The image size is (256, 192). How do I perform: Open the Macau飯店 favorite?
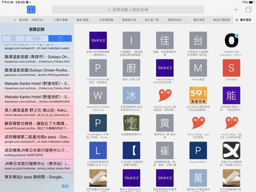(x=198, y=68)
